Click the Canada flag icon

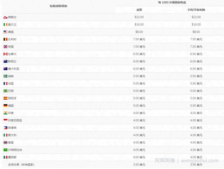coord(5,54)
